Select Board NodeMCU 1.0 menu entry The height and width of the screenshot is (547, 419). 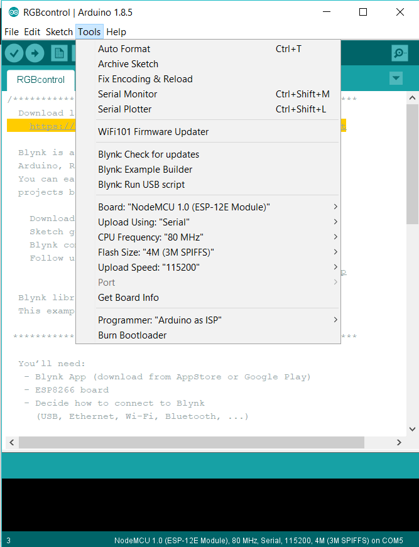point(208,207)
